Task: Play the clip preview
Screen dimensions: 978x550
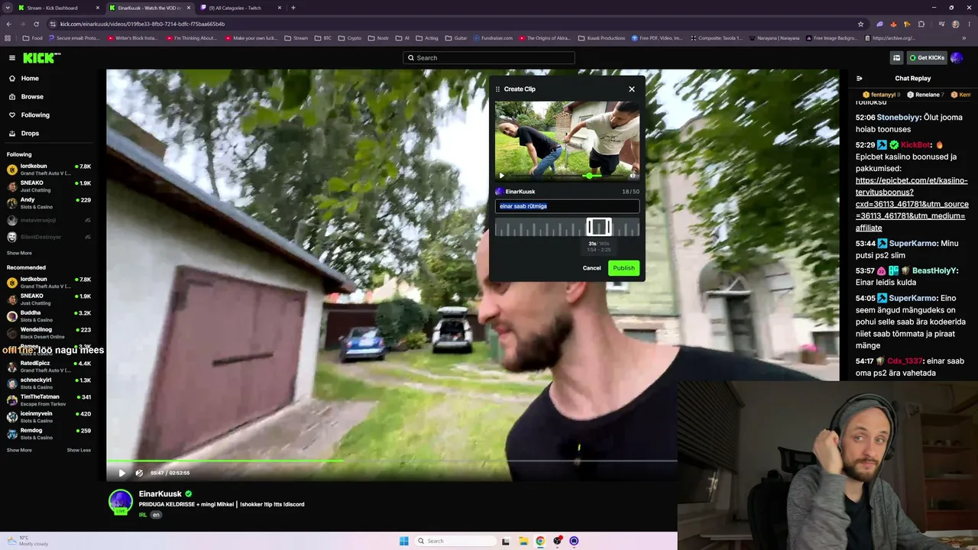Action: [502, 176]
